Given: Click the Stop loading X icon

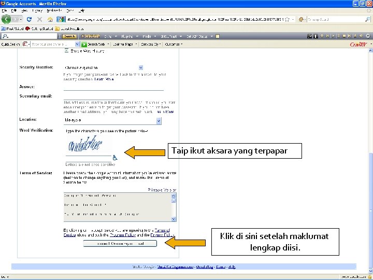Looking at the screenshot, I should [x=39, y=19].
